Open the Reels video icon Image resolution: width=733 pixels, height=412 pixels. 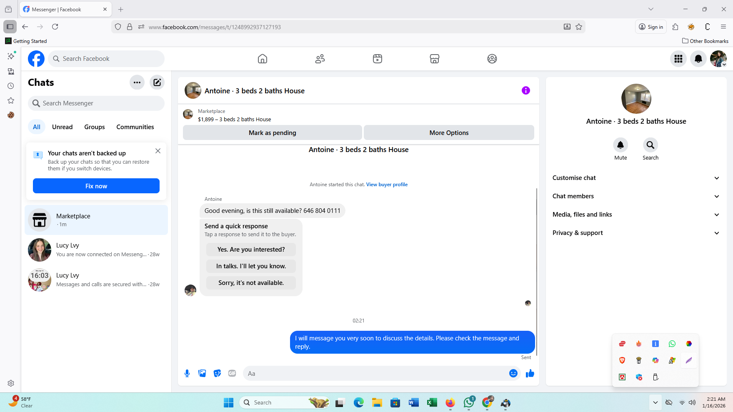[378, 59]
